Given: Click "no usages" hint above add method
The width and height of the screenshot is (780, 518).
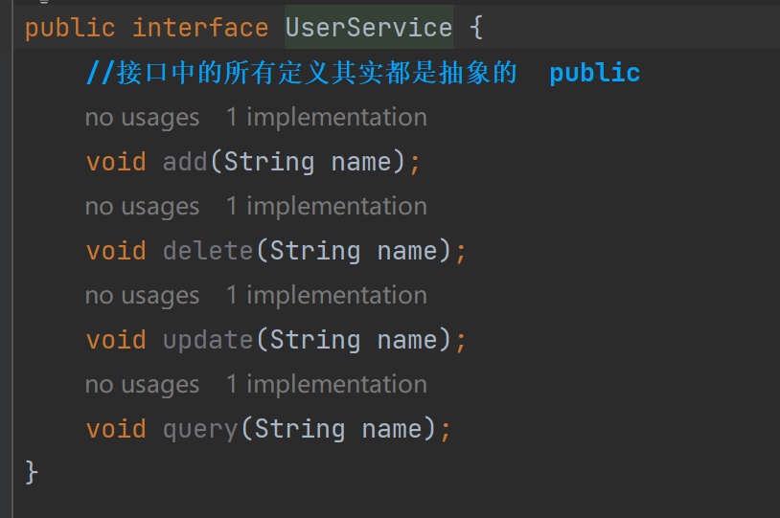Looking at the screenshot, I should (x=142, y=118).
